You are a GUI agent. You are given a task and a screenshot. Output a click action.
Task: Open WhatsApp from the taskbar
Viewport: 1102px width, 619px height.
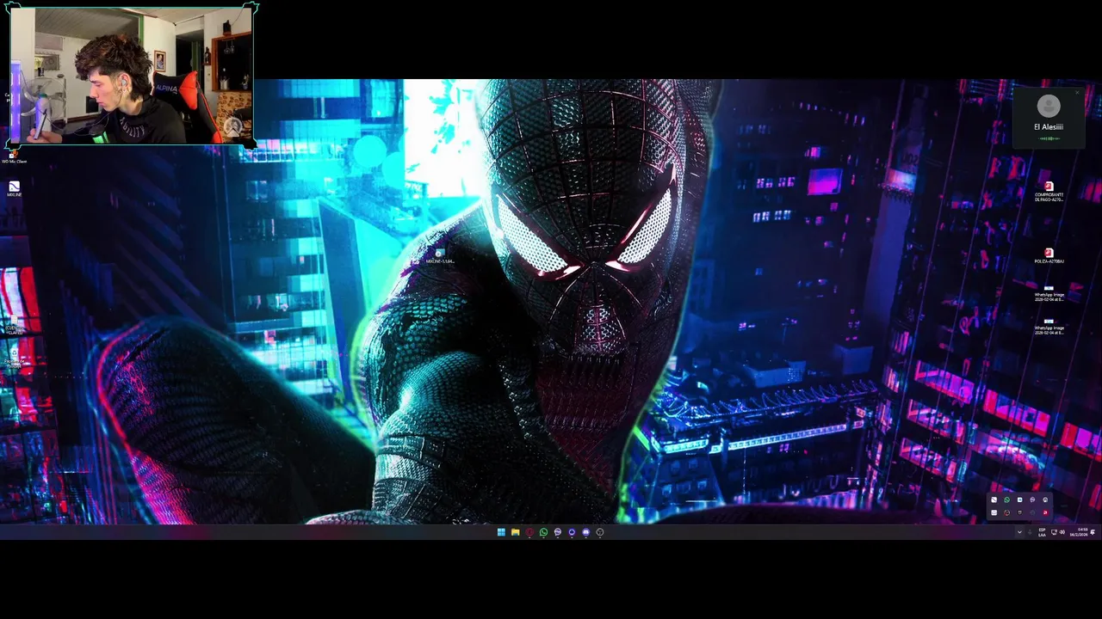543,532
